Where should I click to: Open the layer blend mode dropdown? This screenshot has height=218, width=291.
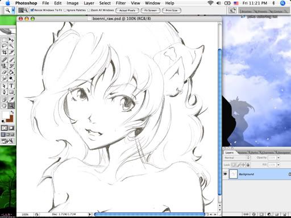(x=237, y=158)
